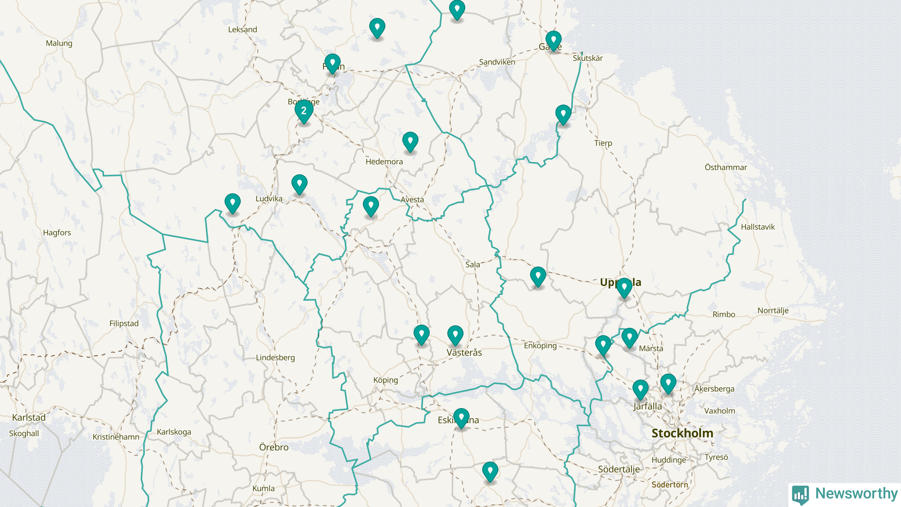This screenshot has height=507, width=901.
Task: Click the pin right of Ludvika label
Action: point(299,184)
